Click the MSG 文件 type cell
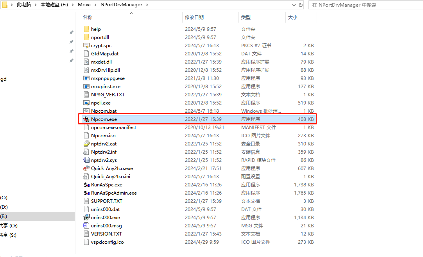 click(252, 225)
